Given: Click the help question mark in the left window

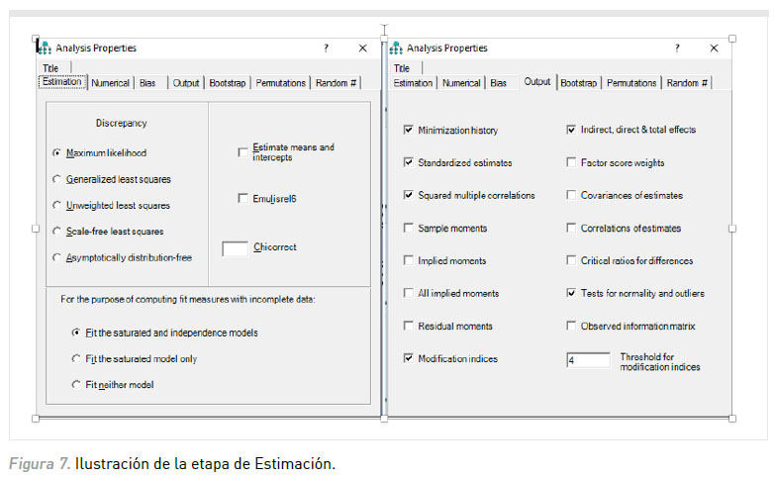Looking at the screenshot, I should (x=326, y=48).
